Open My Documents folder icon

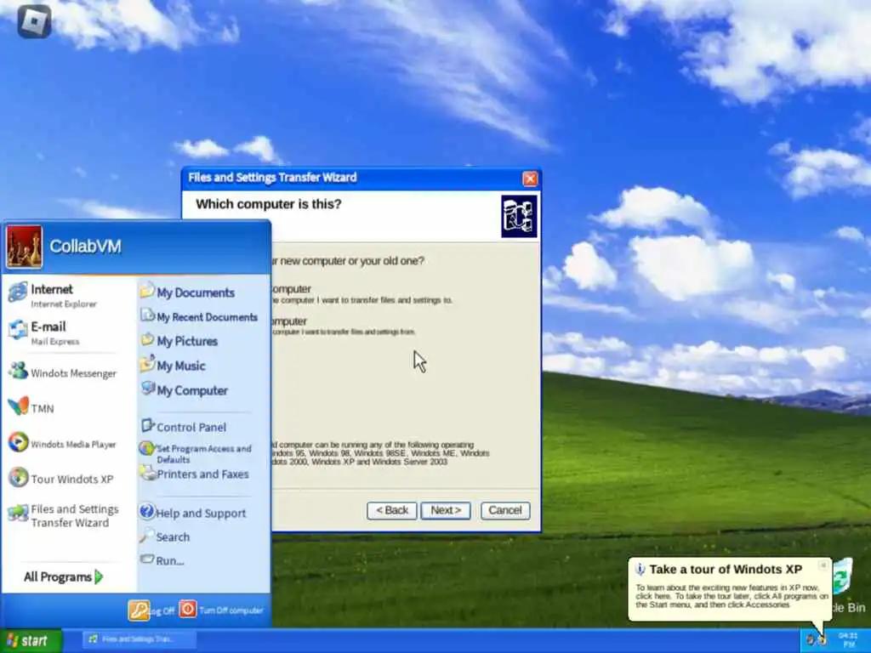tap(147, 291)
